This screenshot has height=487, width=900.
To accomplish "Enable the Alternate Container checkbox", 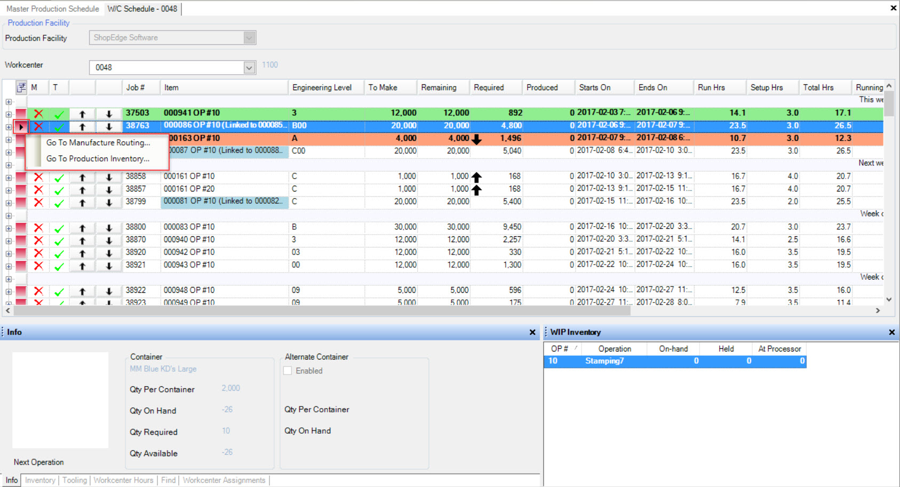I will click(288, 371).
